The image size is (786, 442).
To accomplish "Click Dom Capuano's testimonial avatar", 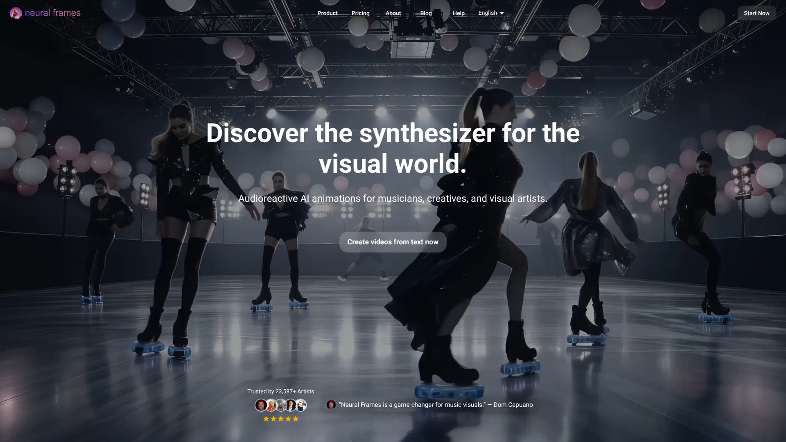I will [331, 405].
